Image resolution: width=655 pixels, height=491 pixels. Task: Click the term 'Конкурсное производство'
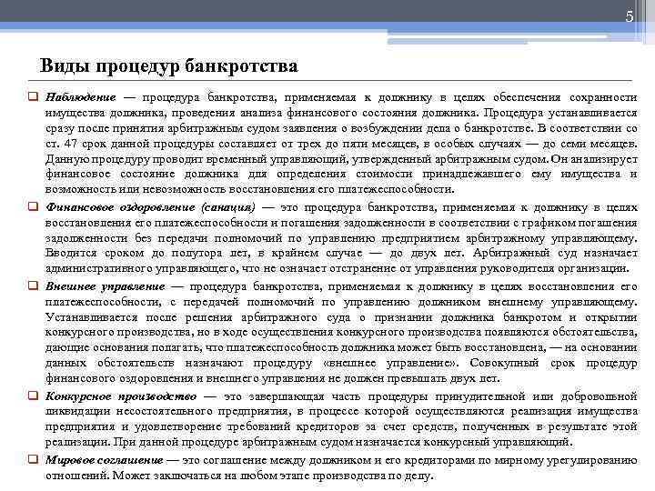tap(121, 396)
